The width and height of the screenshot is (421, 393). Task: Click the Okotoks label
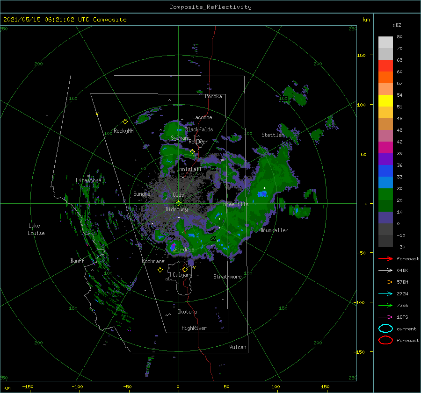pos(187,312)
